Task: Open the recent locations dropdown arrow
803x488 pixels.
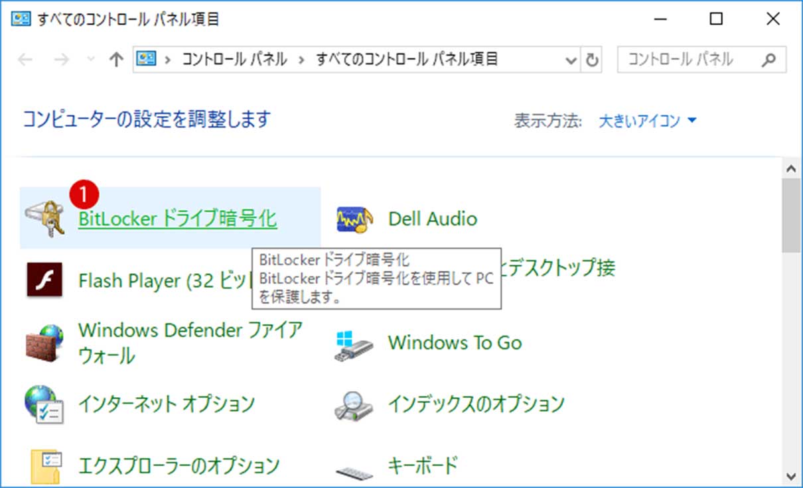Action: click(92, 60)
